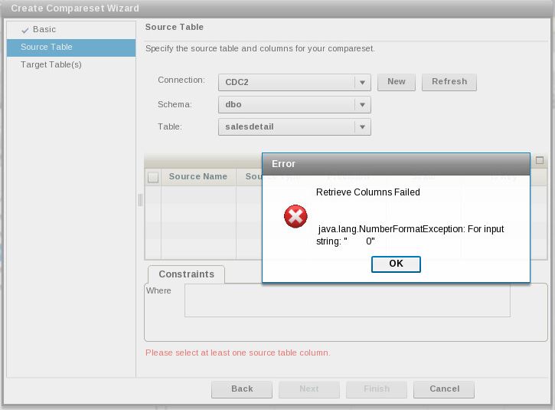
Task: Open the Connection dropdown showing CDC2
Action: tap(295, 82)
